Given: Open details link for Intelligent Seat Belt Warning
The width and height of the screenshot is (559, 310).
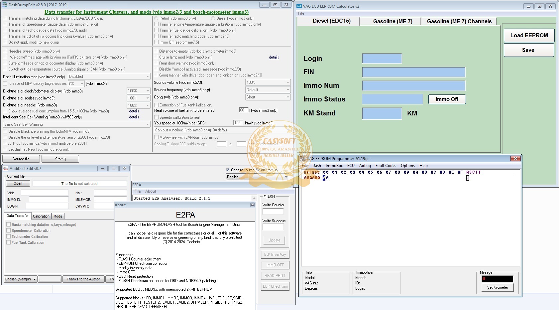Looking at the screenshot, I should (134, 117).
